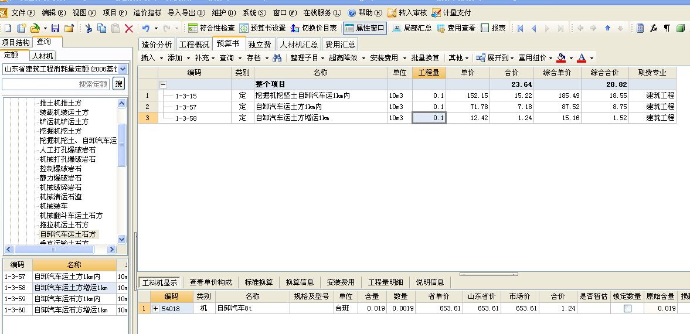Click the tree vertical scrollbar down arrow

pyautogui.click(x=122, y=240)
